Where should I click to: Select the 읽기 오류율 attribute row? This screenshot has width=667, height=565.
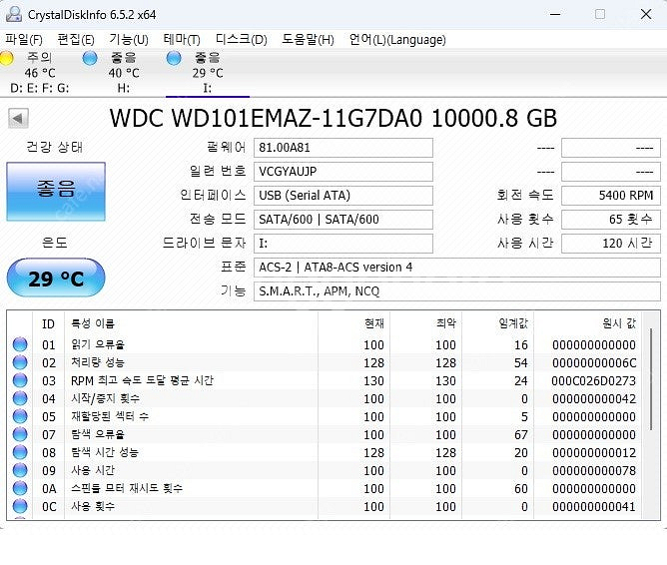325,344
